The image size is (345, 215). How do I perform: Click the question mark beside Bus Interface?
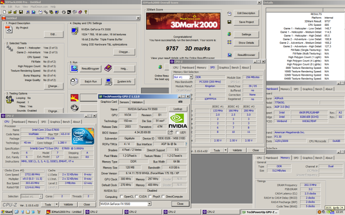(x=186, y=144)
